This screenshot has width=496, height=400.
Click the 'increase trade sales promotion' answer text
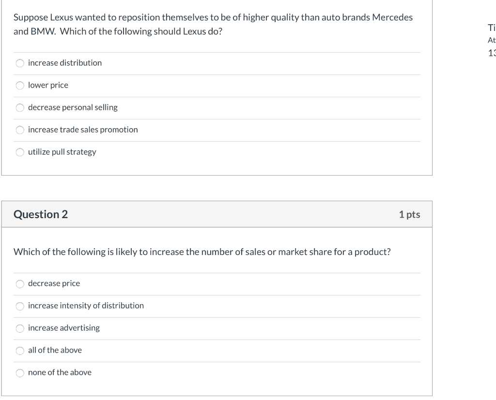(x=83, y=130)
